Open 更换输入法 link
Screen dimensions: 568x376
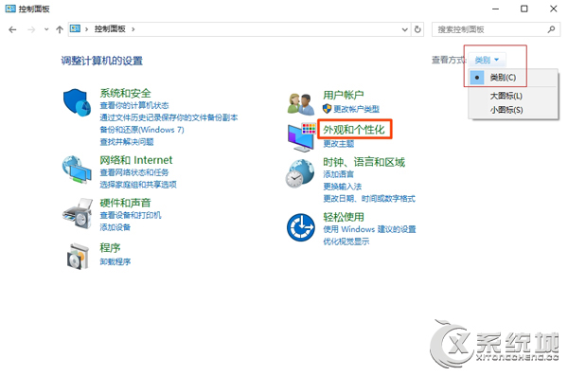pos(343,187)
